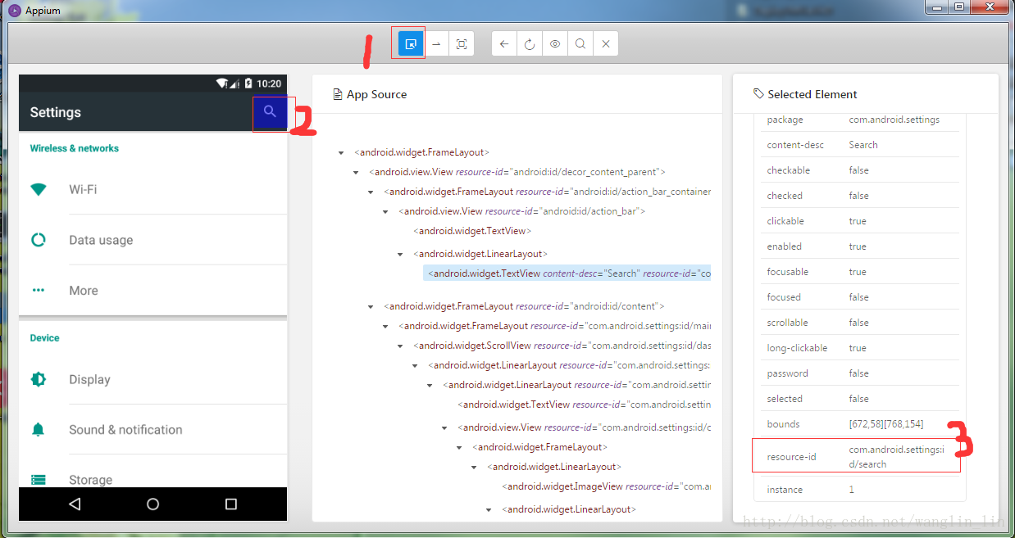
Task: Collapse FrameLayout above ImageView node
Action: (x=459, y=448)
